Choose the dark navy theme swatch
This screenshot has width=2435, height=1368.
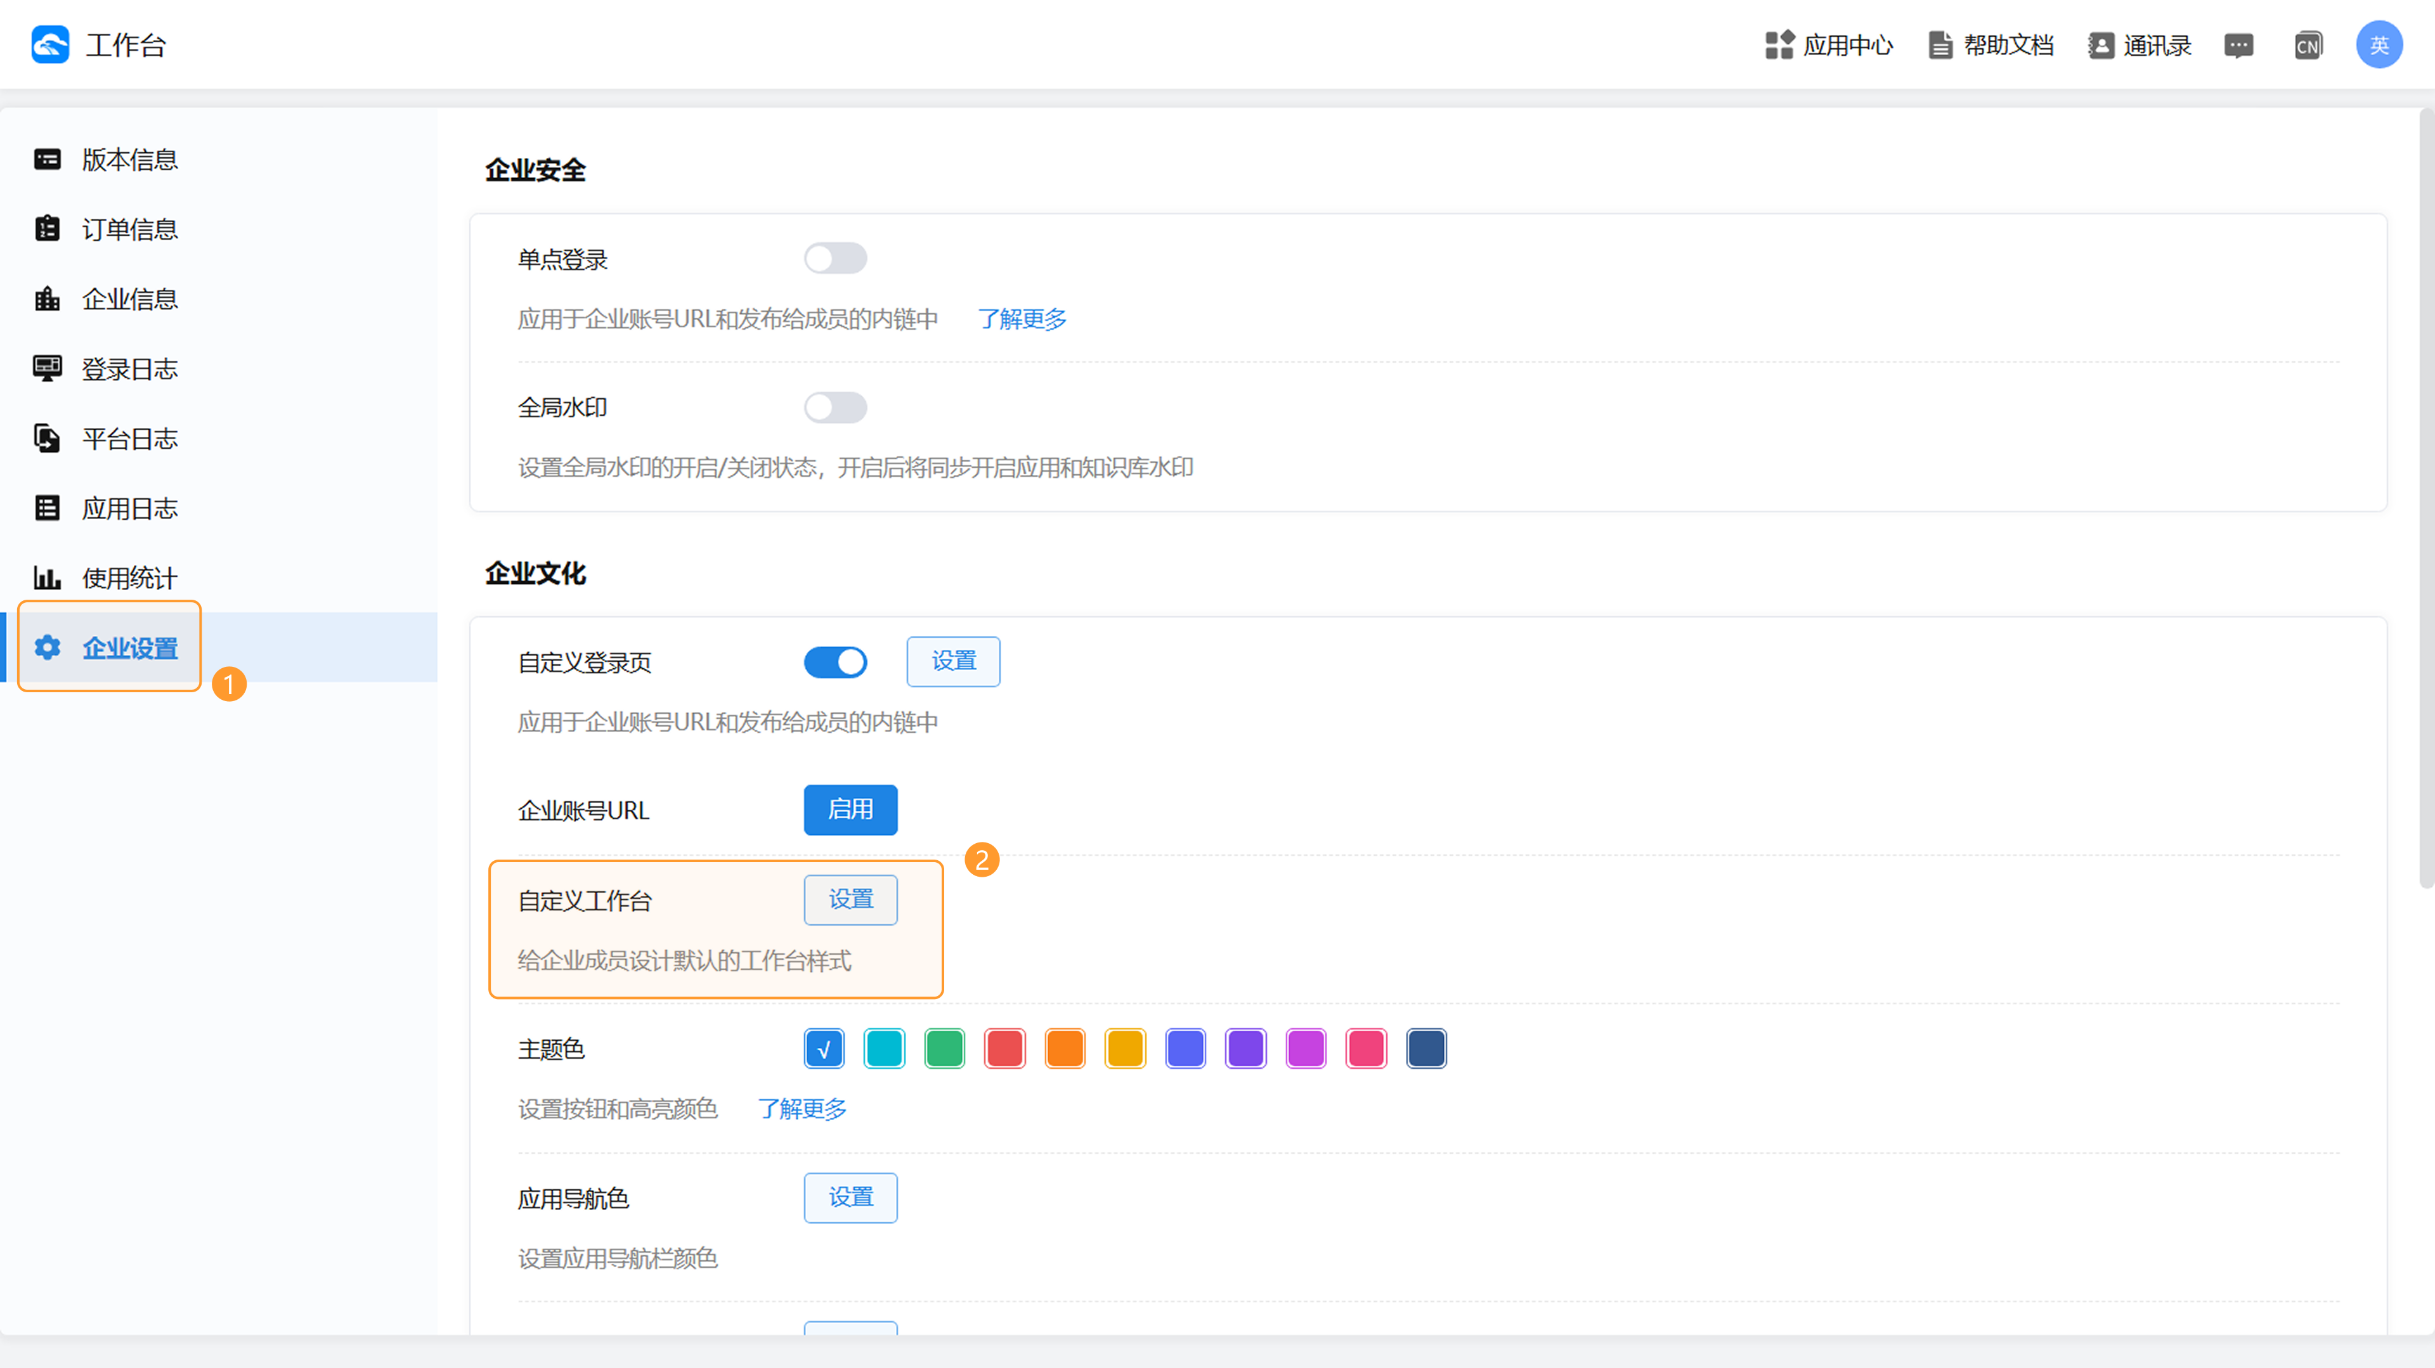1426,1049
